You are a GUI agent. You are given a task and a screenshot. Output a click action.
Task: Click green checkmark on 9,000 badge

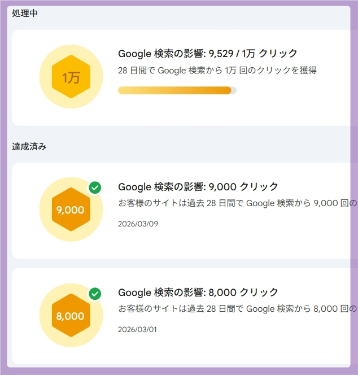(95, 188)
